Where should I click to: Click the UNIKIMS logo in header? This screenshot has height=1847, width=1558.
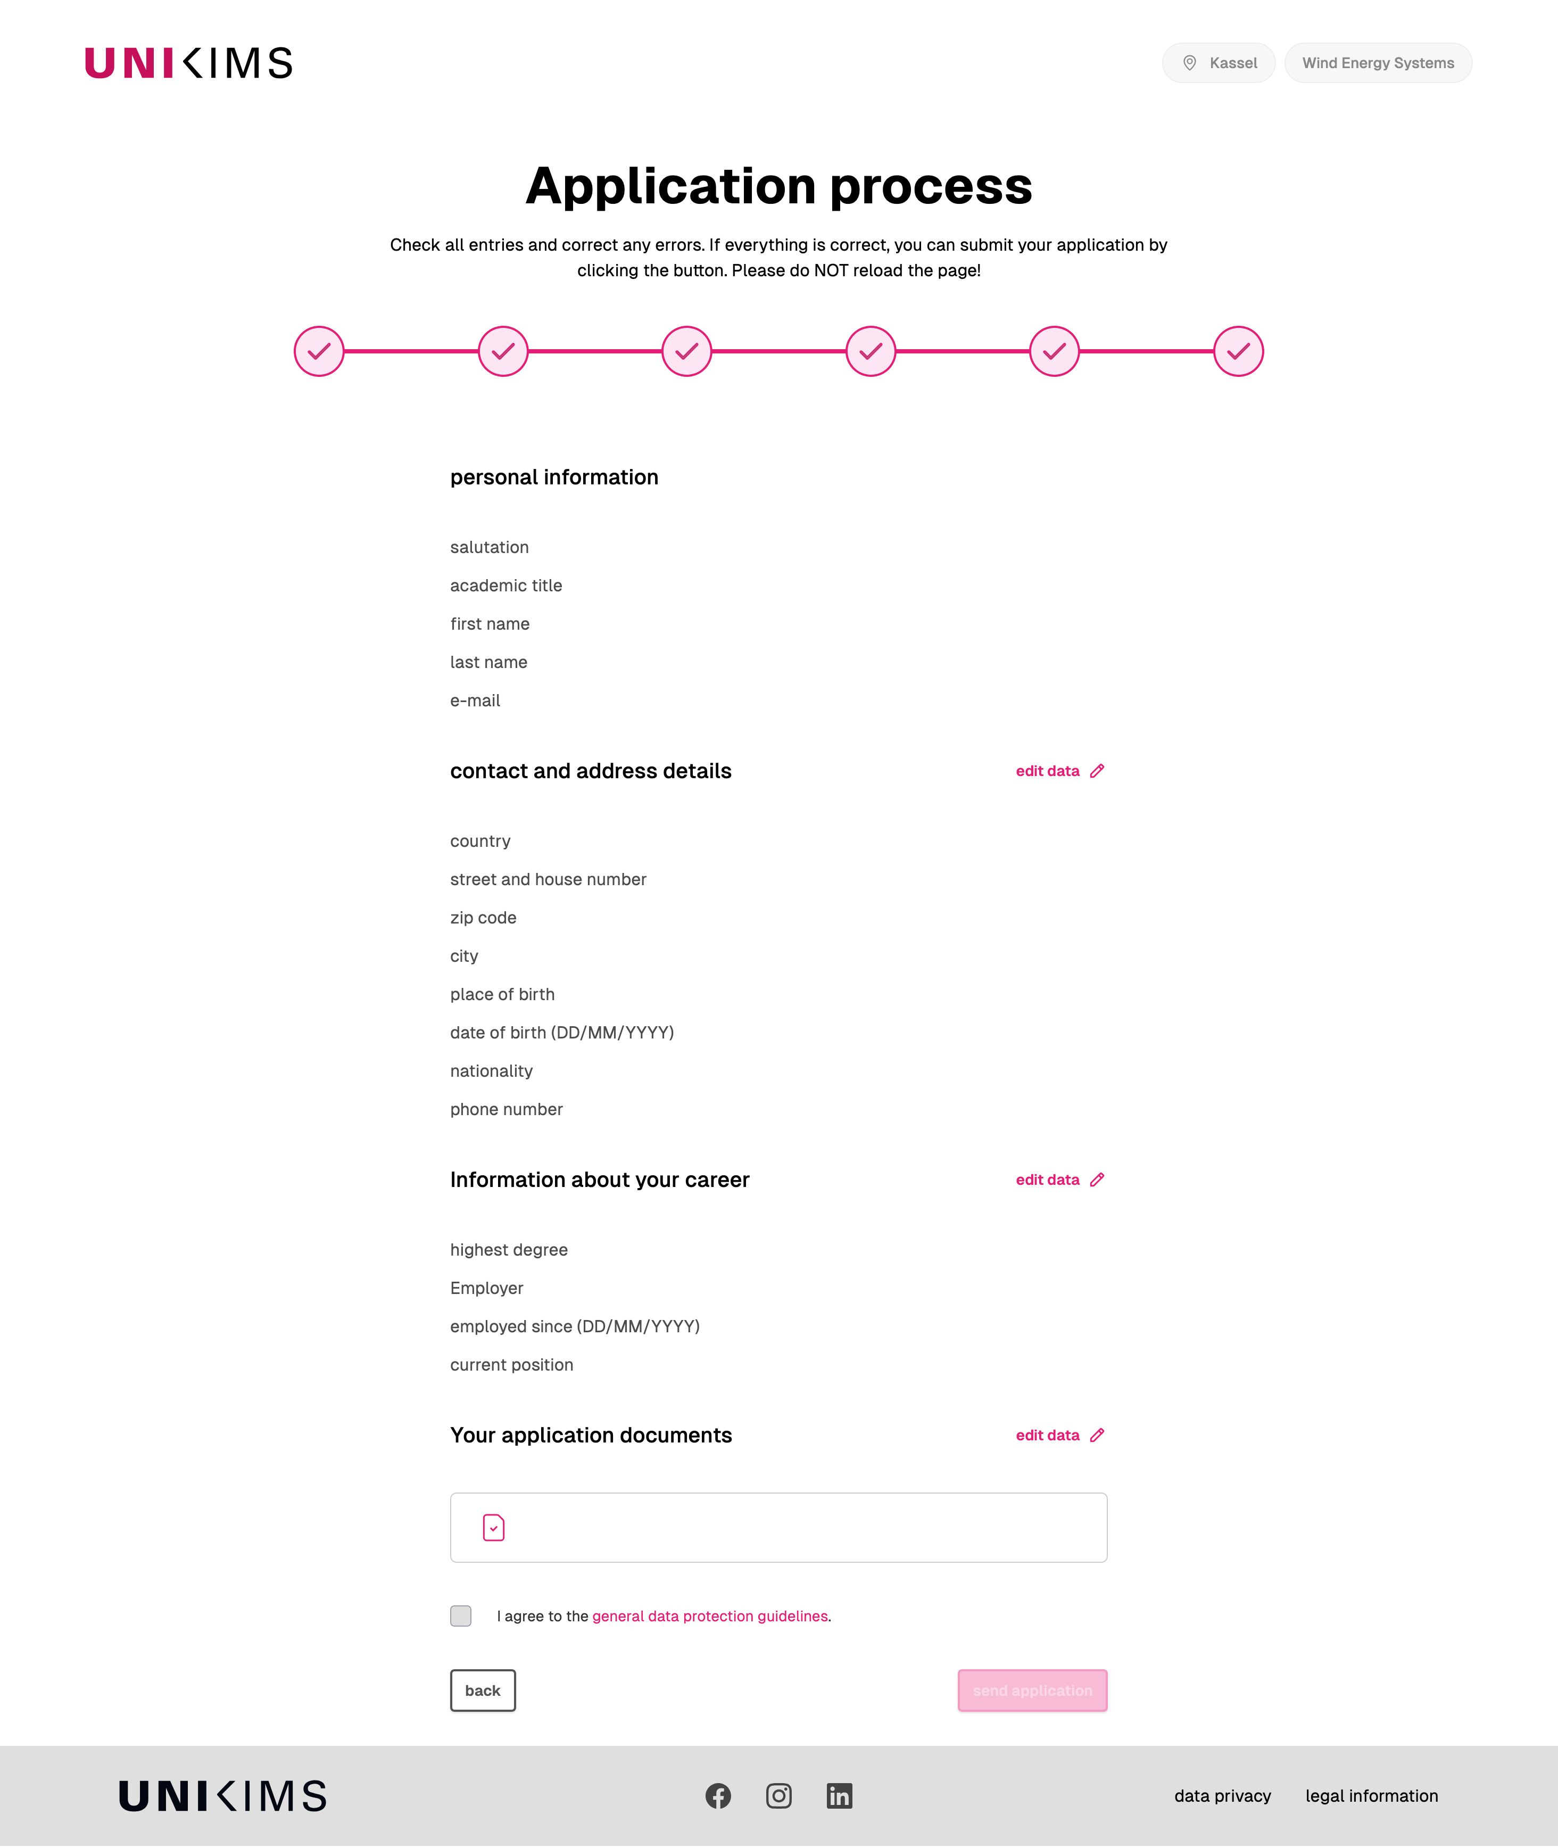pyautogui.click(x=188, y=63)
